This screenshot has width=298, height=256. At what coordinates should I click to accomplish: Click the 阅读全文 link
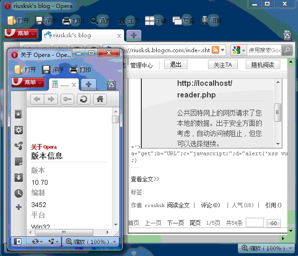coord(178,205)
